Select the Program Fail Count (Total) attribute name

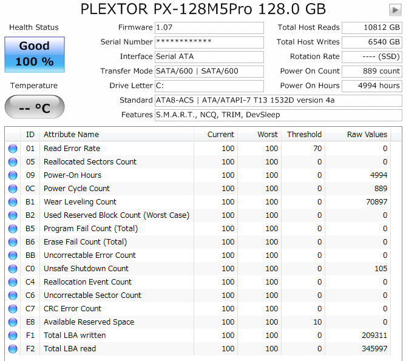(90, 229)
